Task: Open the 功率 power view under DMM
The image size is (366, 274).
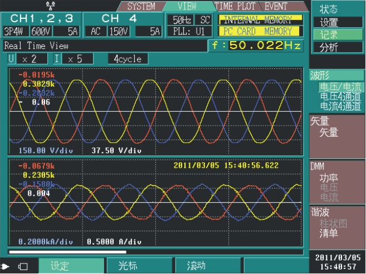Action: tap(329, 178)
